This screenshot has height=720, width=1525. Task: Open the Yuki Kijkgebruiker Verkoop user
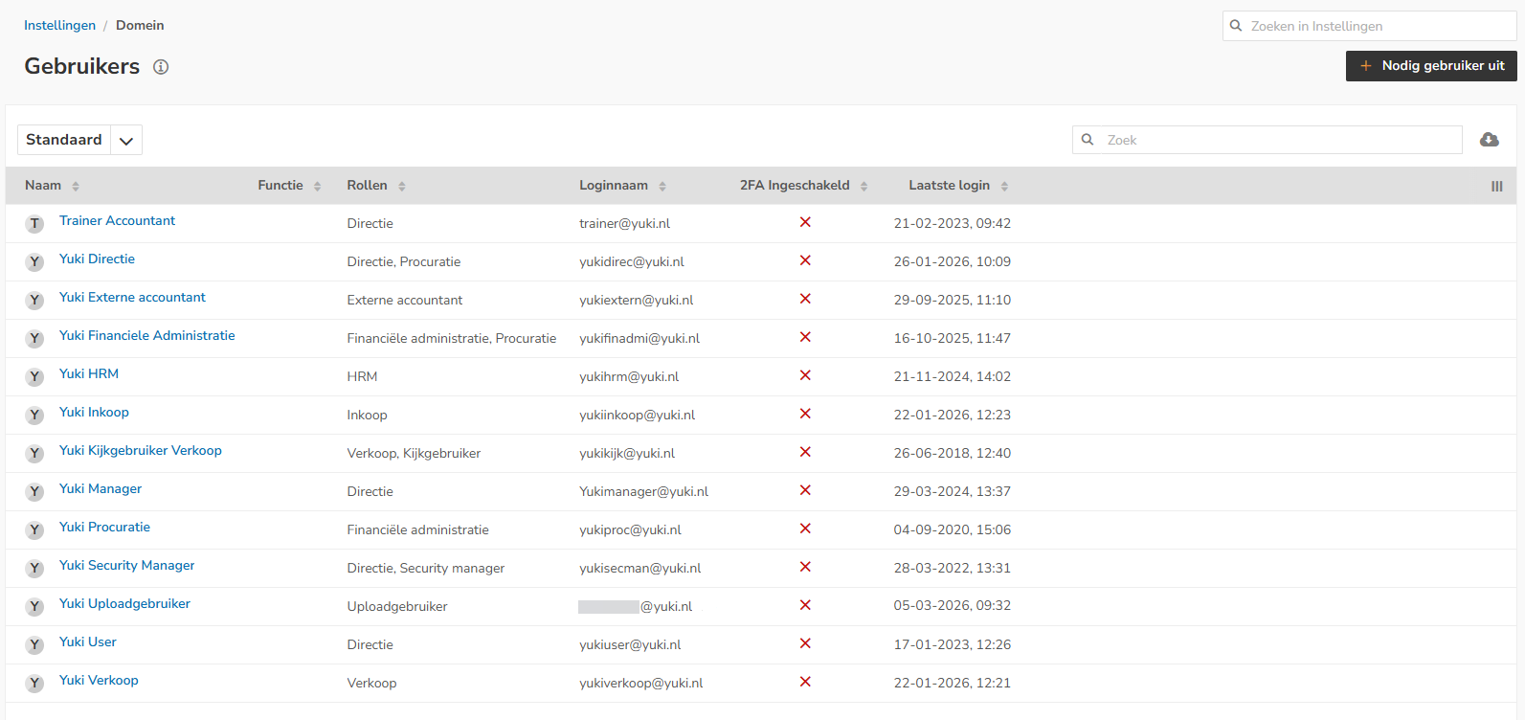[x=140, y=451]
